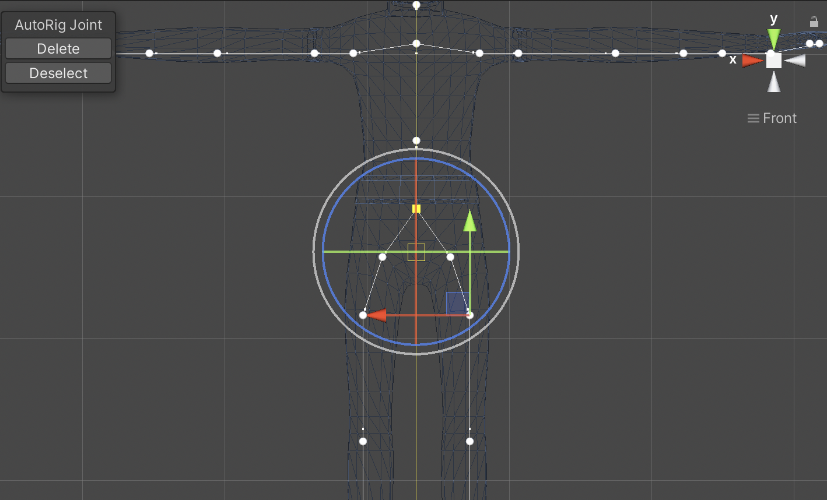Select the yellow highlighted hip joint

point(416,209)
